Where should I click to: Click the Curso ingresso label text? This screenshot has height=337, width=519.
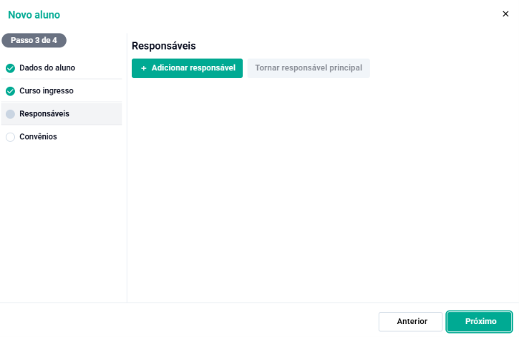coord(47,91)
